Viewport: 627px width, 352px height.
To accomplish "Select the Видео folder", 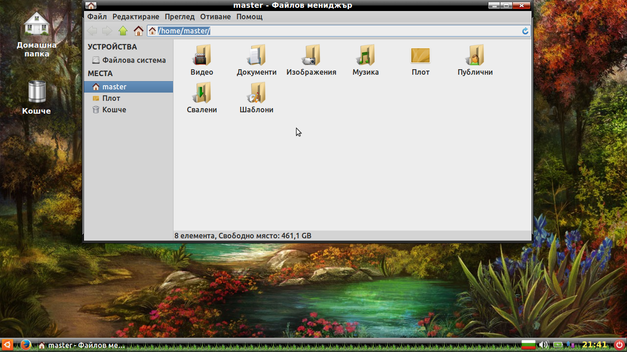I will pyautogui.click(x=202, y=60).
